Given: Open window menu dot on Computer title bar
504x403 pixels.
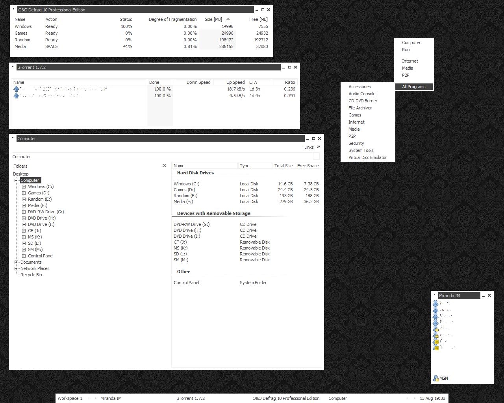Looking at the screenshot, I should coord(13,137).
